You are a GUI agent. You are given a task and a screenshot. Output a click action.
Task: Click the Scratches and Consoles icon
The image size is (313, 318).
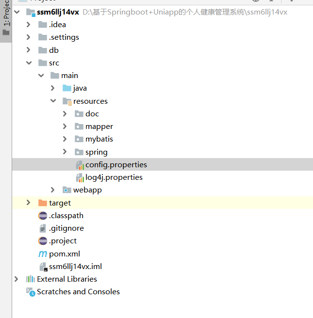coord(31,292)
